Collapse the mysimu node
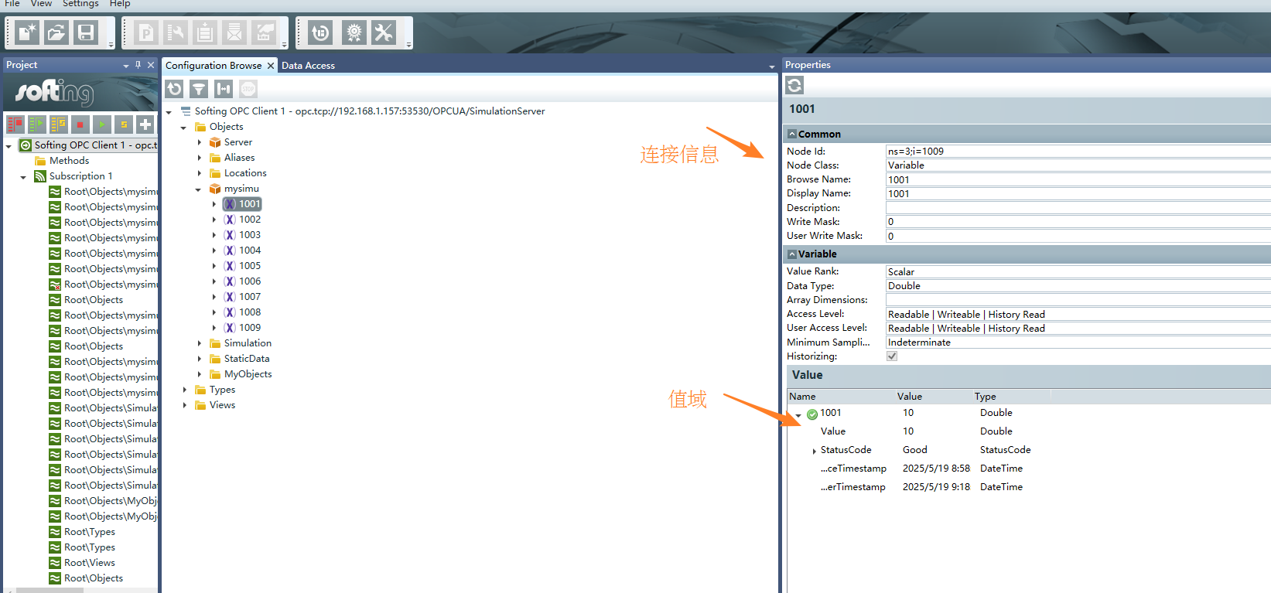The width and height of the screenshot is (1271, 593). [198, 189]
